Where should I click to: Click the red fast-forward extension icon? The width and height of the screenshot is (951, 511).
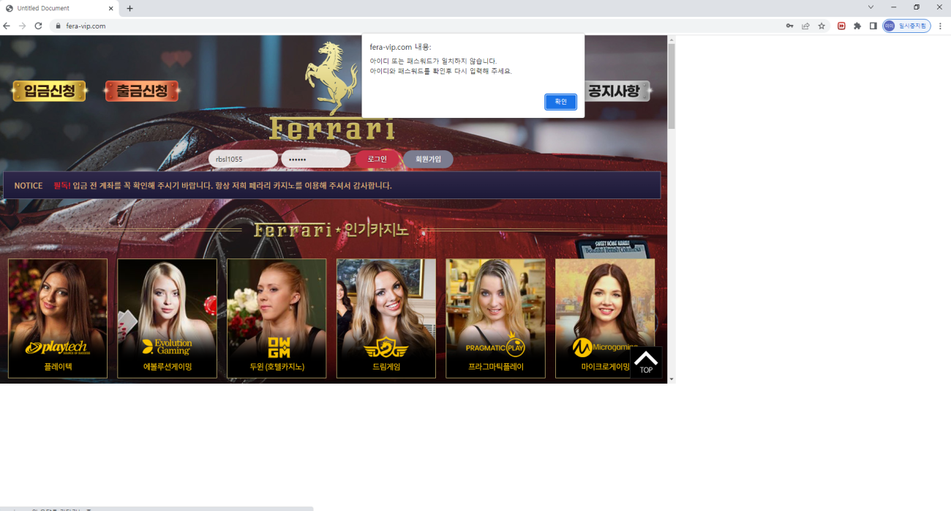point(841,26)
